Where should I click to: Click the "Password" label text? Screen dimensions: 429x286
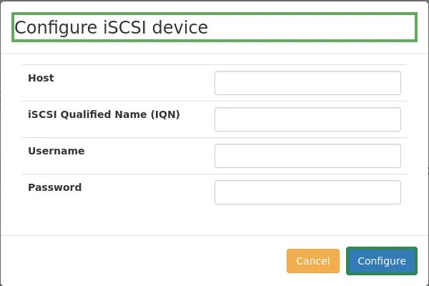54,187
